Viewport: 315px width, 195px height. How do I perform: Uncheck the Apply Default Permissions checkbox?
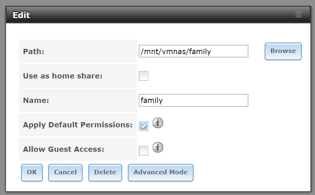click(144, 126)
